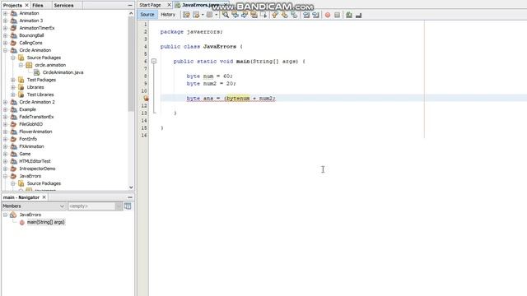Click the BouncingBall project icon
The width and height of the screenshot is (527, 296).
[13, 35]
